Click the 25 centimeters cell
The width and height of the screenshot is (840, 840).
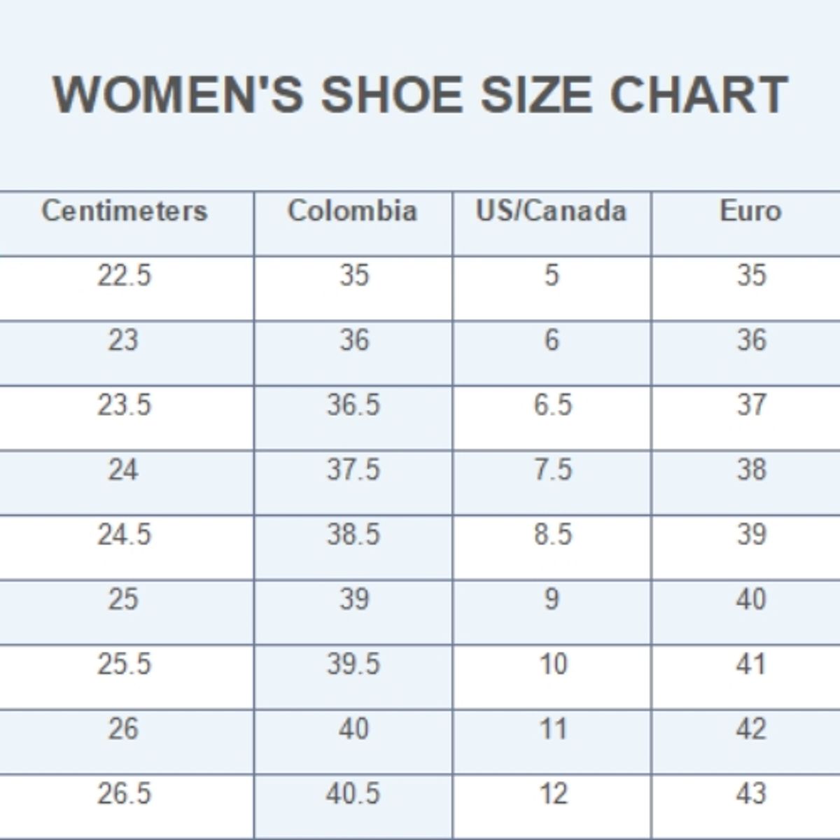[x=123, y=600]
